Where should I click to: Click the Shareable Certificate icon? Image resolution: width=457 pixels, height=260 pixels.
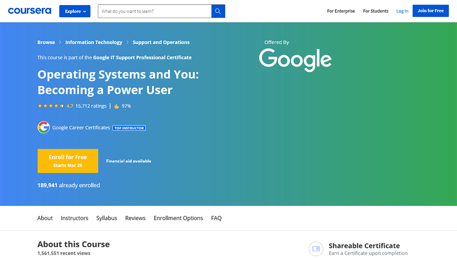pyautogui.click(x=316, y=248)
